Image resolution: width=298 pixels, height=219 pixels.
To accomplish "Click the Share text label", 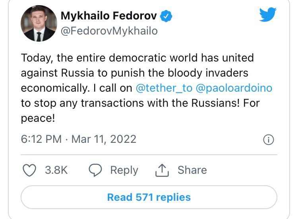I will point(192,170).
